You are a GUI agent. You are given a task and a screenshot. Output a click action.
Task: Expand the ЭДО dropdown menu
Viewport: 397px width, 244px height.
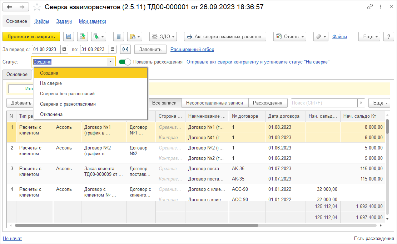pos(163,36)
